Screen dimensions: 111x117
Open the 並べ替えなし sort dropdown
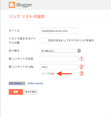click(x=60, y=51)
